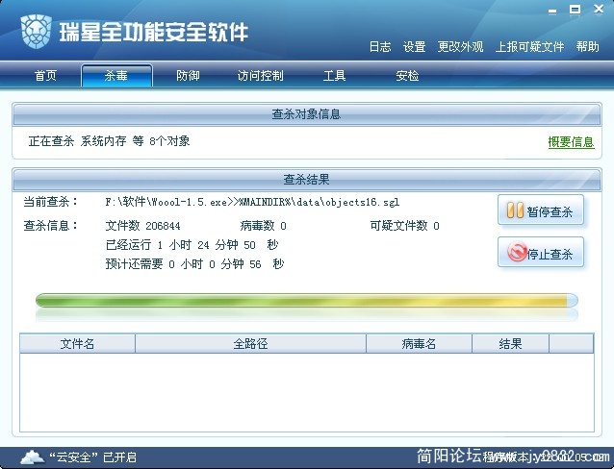
Task: Open the 帮助 menu
Action: coord(587,47)
